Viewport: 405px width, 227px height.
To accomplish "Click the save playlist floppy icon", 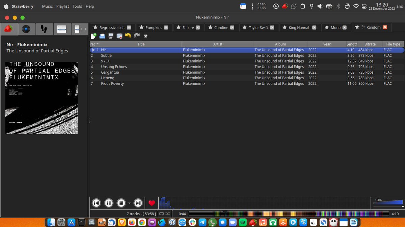I will click(x=111, y=36).
